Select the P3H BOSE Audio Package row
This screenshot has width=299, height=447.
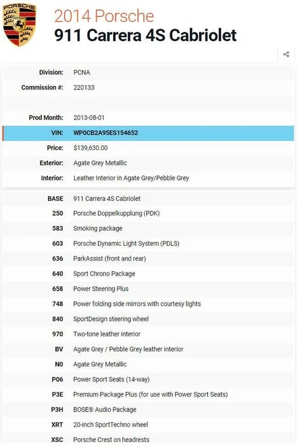click(149, 410)
